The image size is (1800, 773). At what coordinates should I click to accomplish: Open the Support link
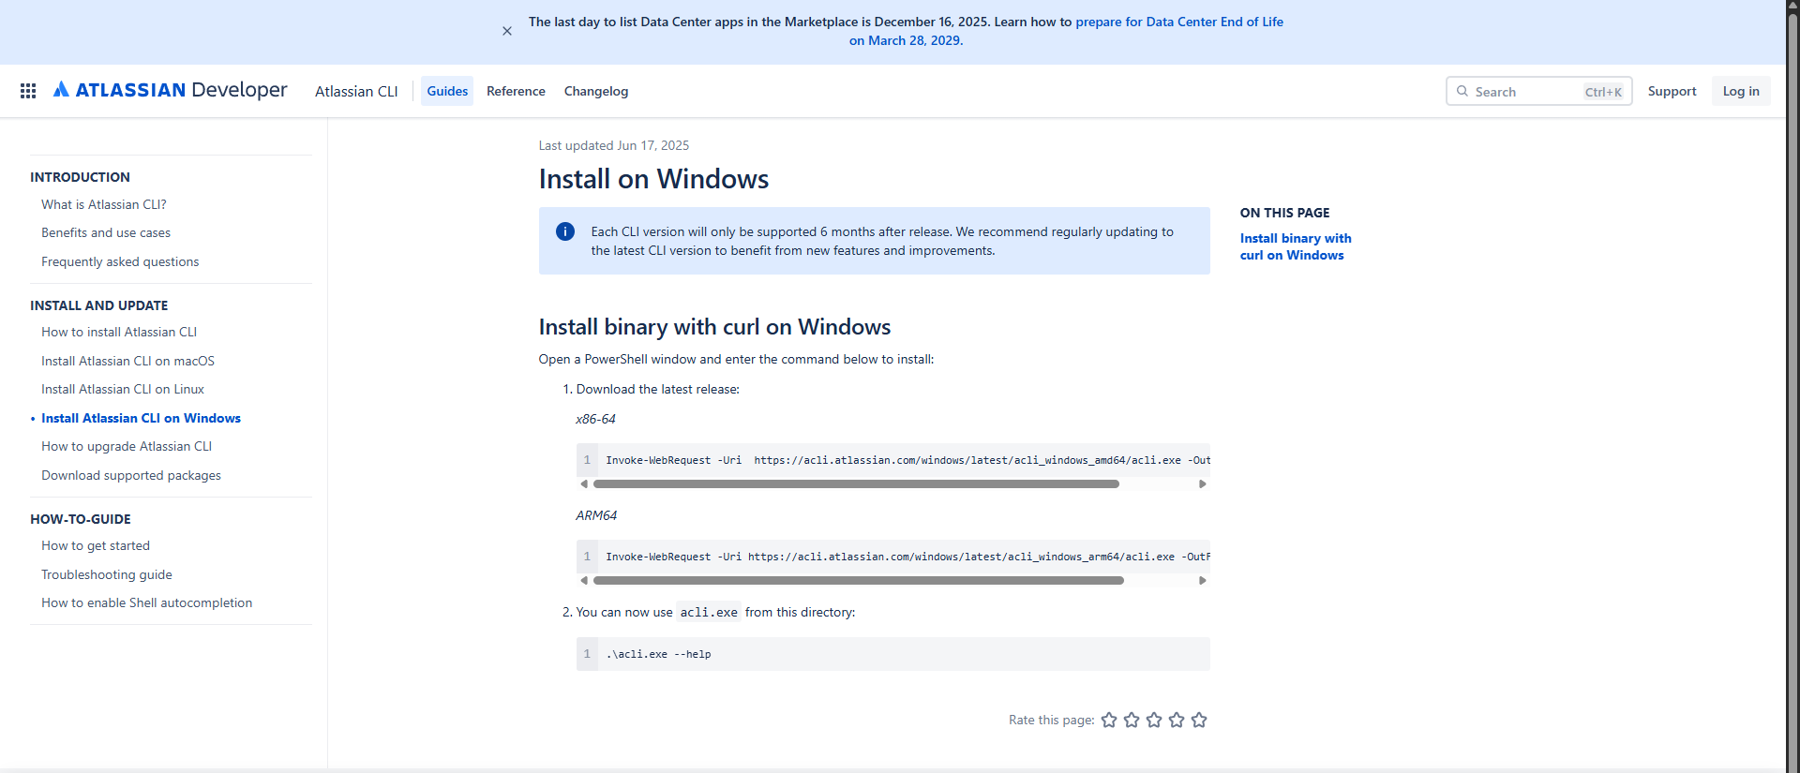coord(1672,91)
